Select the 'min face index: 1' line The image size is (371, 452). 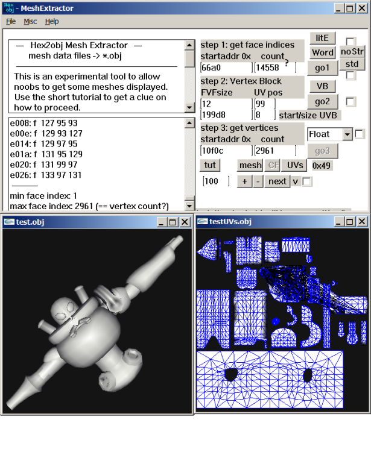click(x=43, y=196)
